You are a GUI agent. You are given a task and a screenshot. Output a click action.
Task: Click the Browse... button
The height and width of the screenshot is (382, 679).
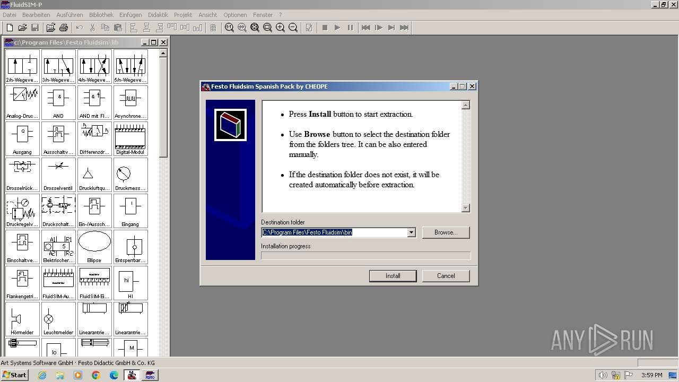coord(446,232)
